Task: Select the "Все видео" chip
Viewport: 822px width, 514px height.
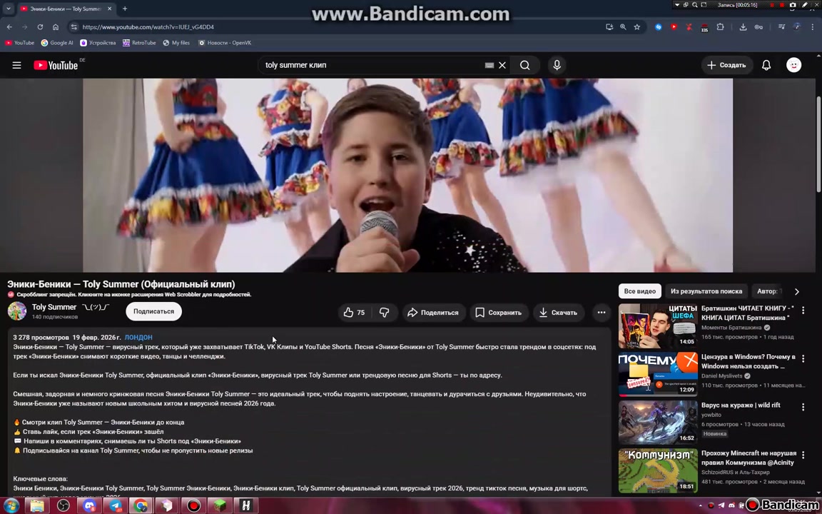Action: pos(639,291)
